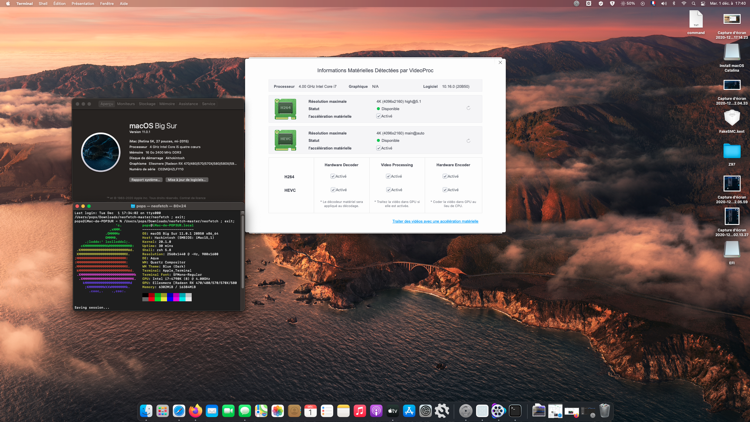Open 'Traiter des vidéos avec une accélération matérielle' link
Image resolution: width=750 pixels, height=422 pixels.
point(435,221)
